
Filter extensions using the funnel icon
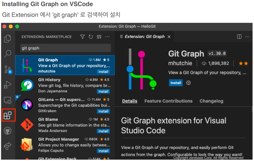tap(82, 37)
